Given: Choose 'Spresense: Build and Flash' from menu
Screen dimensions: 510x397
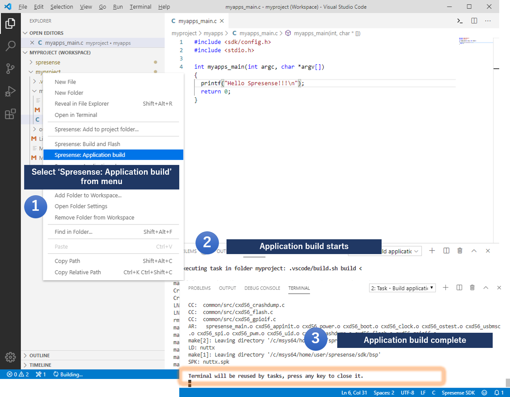Looking at the screenshot, I should 87,144.
